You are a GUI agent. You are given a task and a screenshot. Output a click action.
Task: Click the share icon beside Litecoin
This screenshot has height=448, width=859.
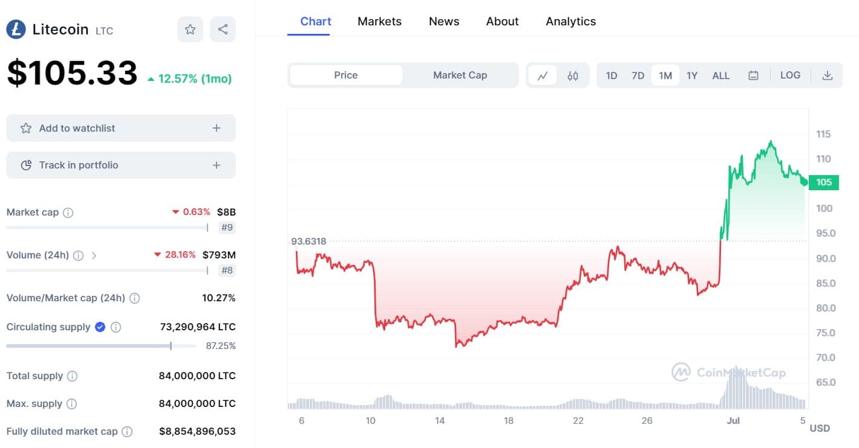(x=223, y=30)
